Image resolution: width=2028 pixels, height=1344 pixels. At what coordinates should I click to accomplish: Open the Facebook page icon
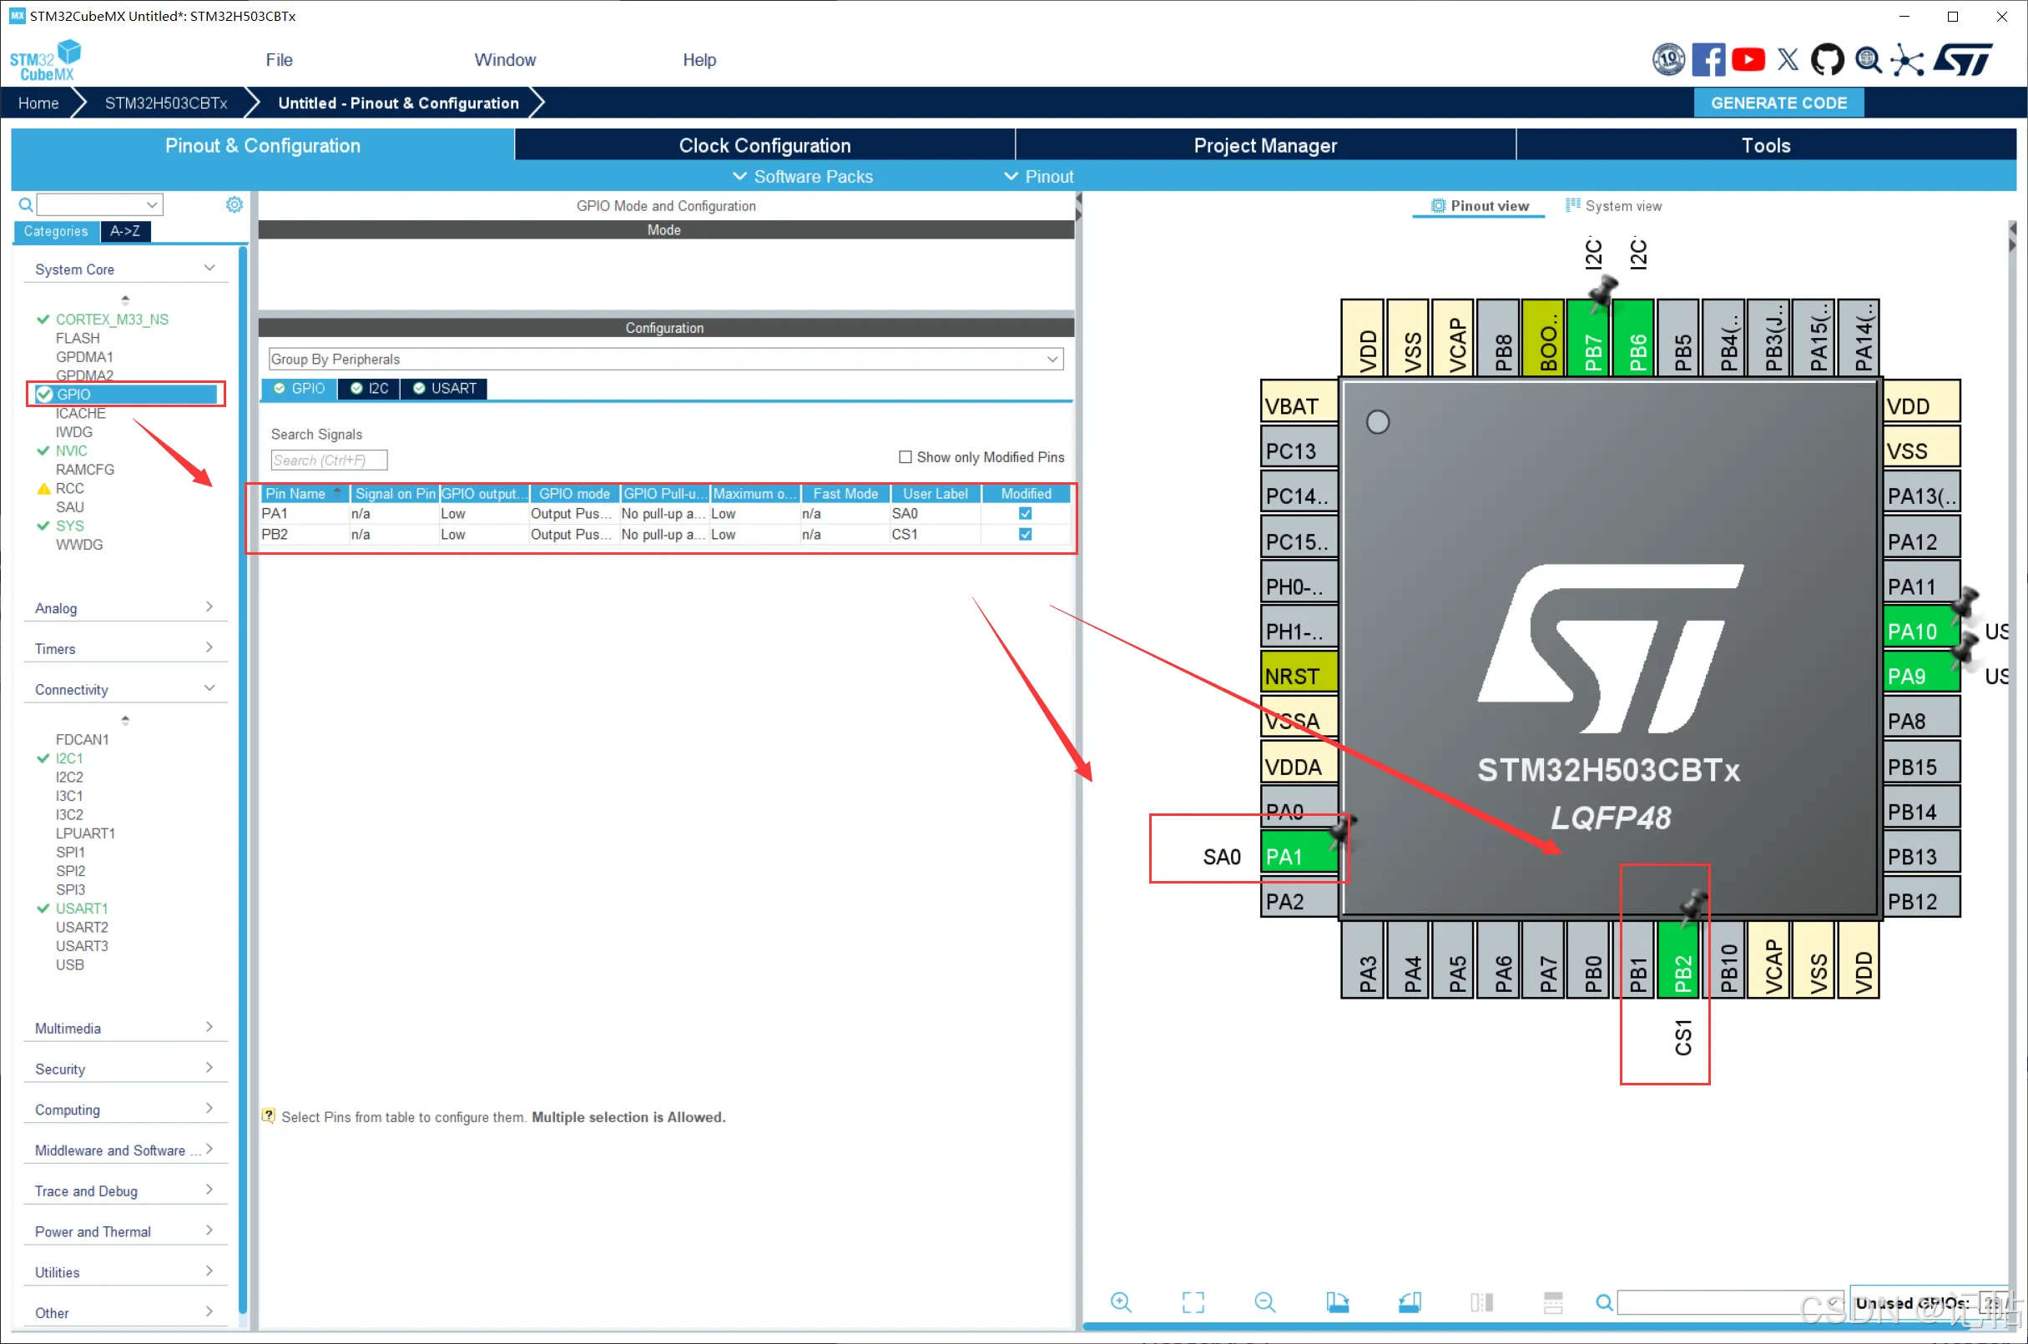pyautogui.click(x=1708, y=60)
